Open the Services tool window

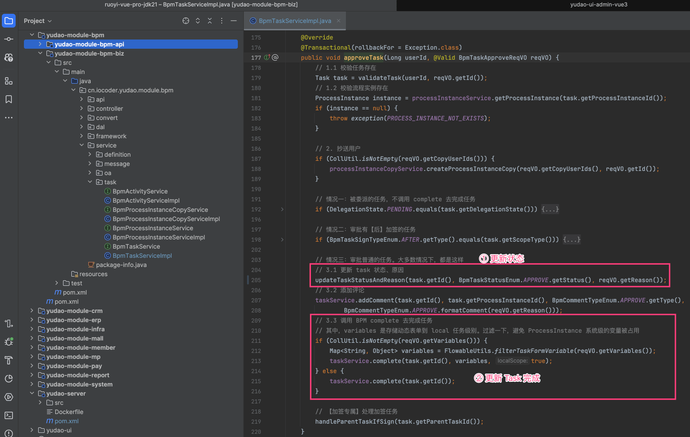[x=9, y=397]
